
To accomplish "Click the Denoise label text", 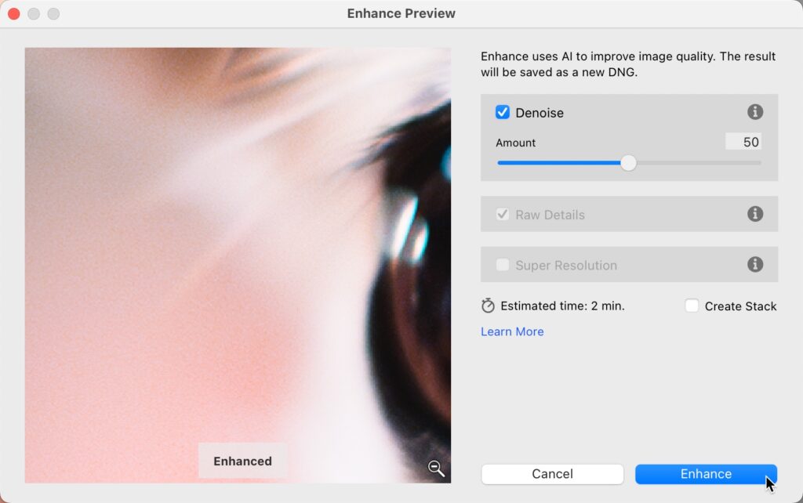I will click(x=540, y=113).
